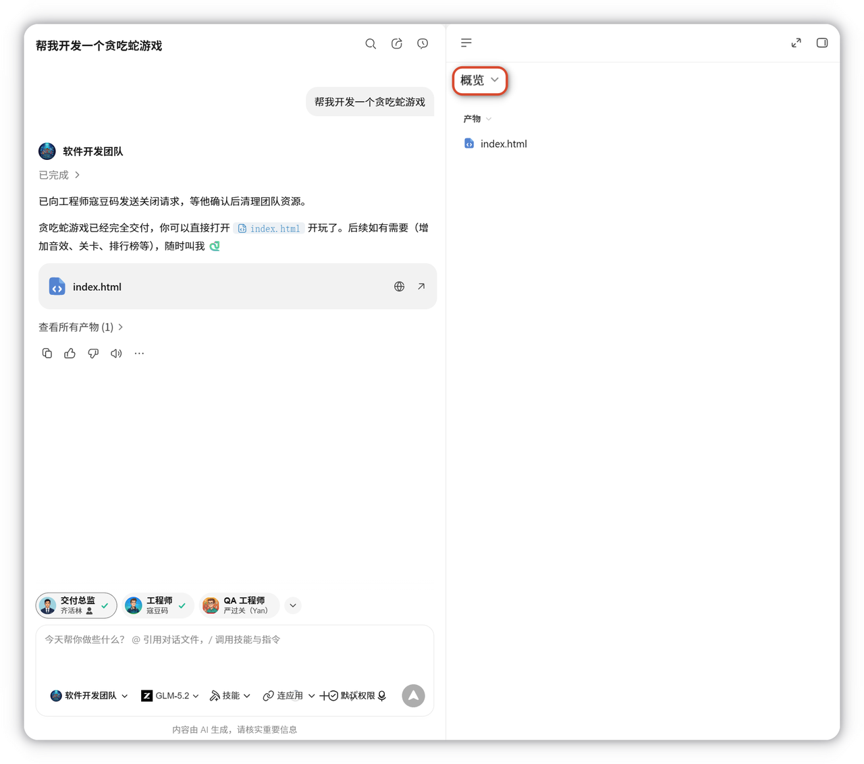This screenshot has width=864, height=764.
Task: Select the 工程师 寇豆码 team member chip
Action: (158, 605)
